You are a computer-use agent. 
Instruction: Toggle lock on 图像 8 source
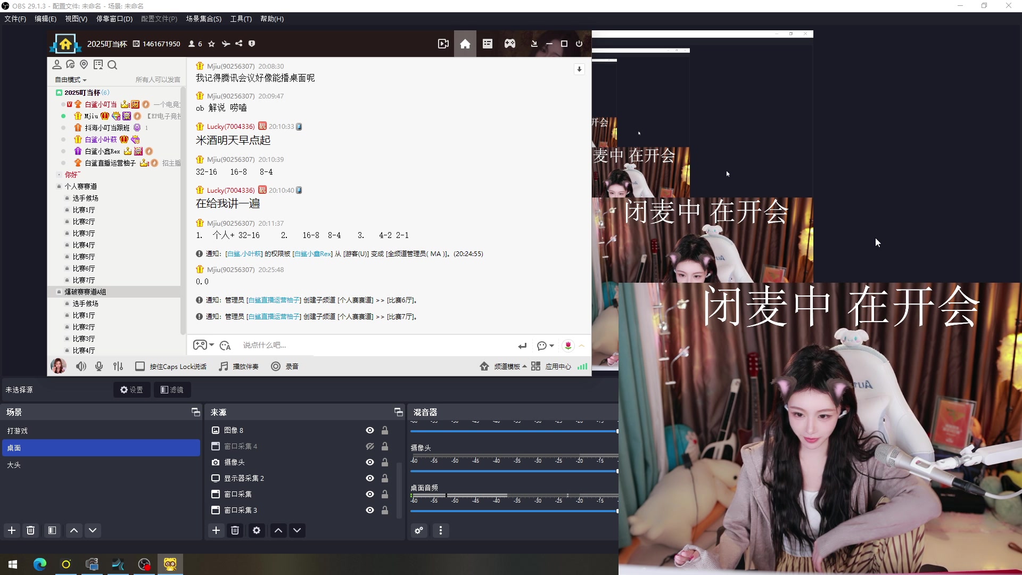point(385,430)
